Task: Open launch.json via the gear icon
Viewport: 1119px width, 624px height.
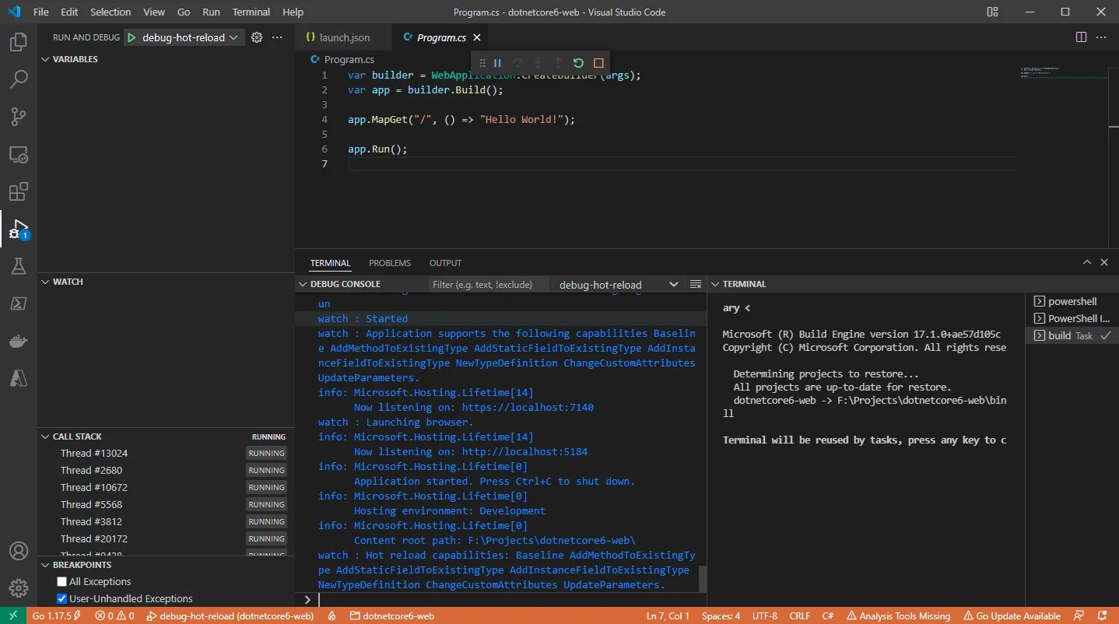Action: 257,37
